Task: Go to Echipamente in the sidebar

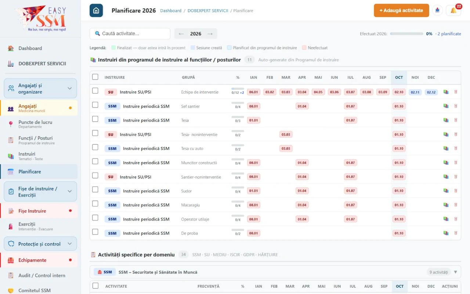Action: 39,260
